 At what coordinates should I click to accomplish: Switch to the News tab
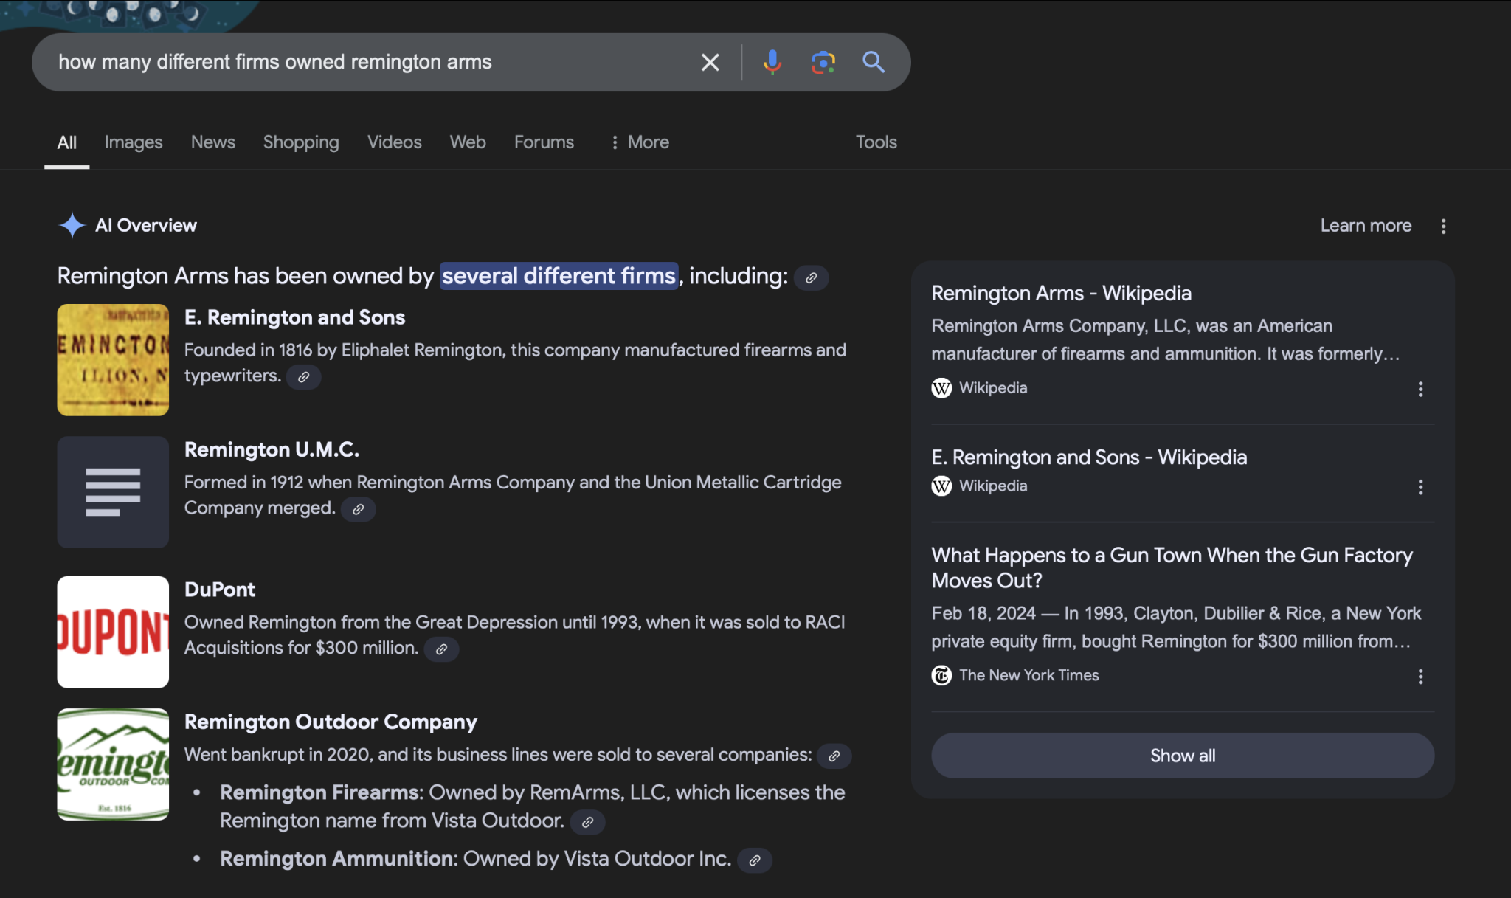(x=213, y=142)
